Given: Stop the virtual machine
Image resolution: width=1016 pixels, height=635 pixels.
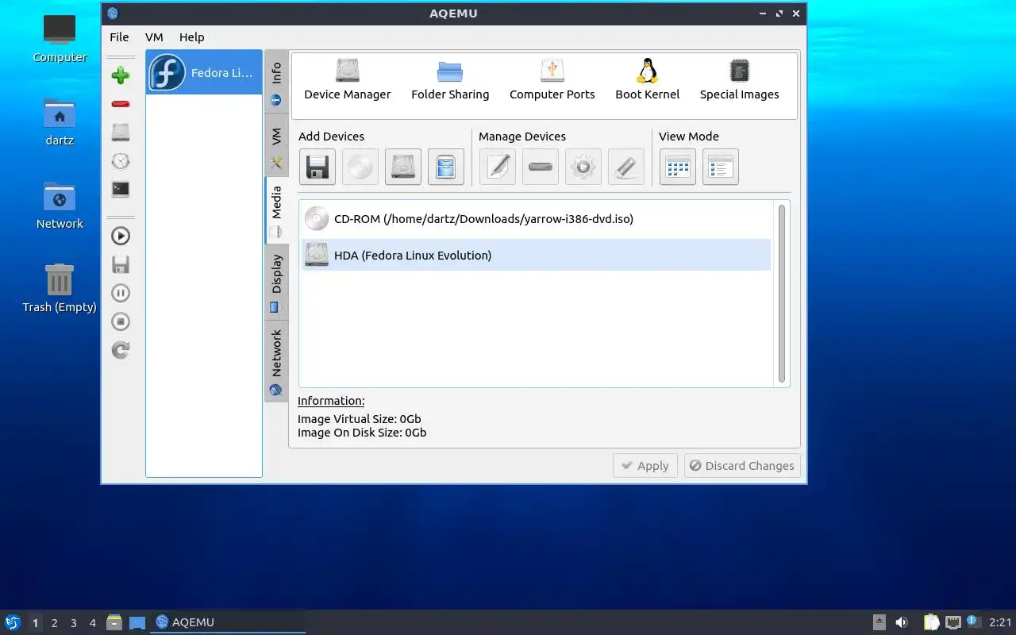Looking at the screenshot, I should 121,321.
